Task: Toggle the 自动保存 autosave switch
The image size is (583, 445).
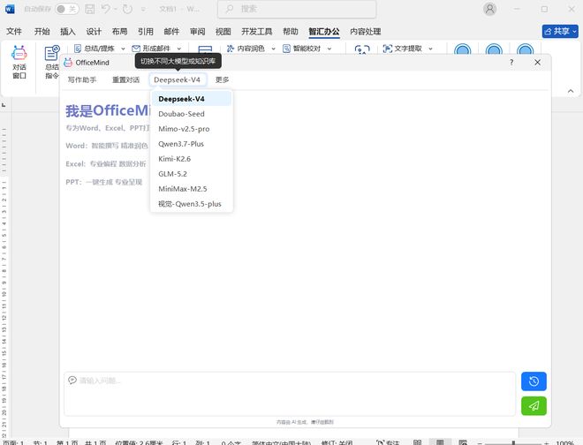Action: coord(67,9)
